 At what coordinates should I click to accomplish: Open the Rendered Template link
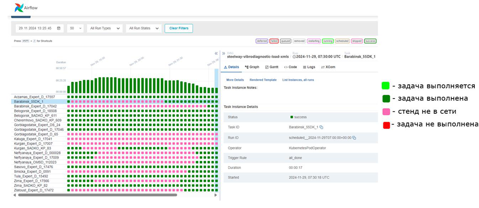263,80
